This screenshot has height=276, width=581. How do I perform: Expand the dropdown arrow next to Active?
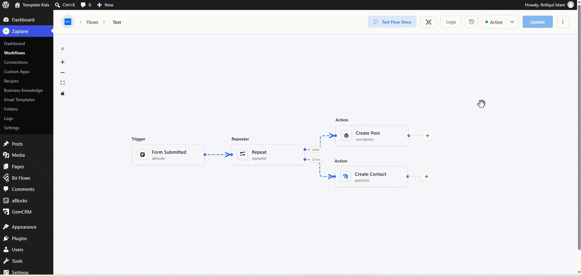[512, 22]
